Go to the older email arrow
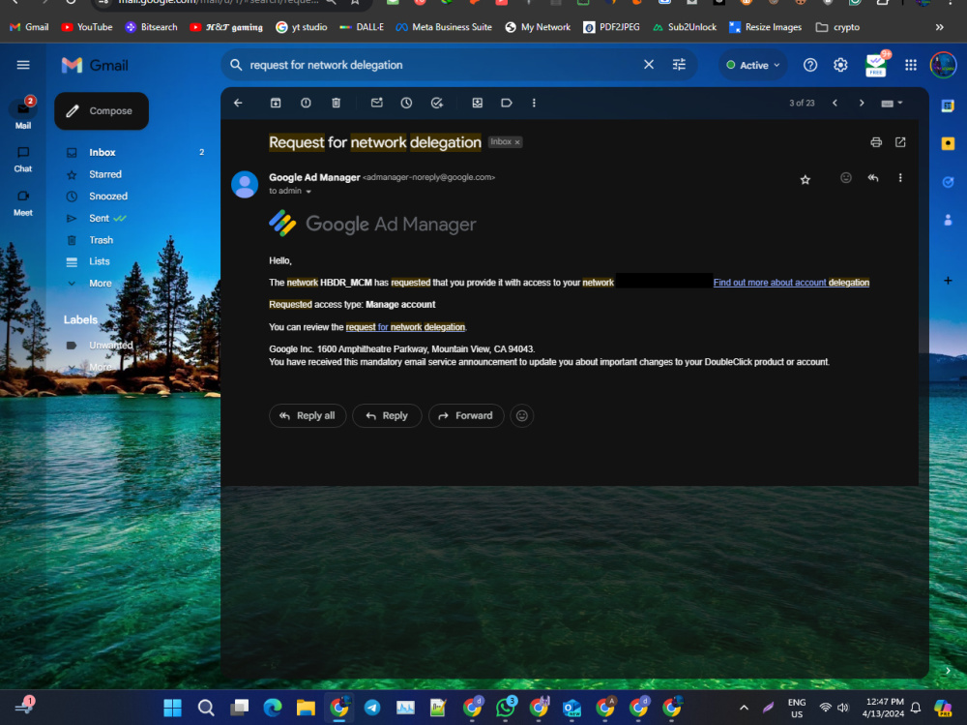 [x=862, y=104]
